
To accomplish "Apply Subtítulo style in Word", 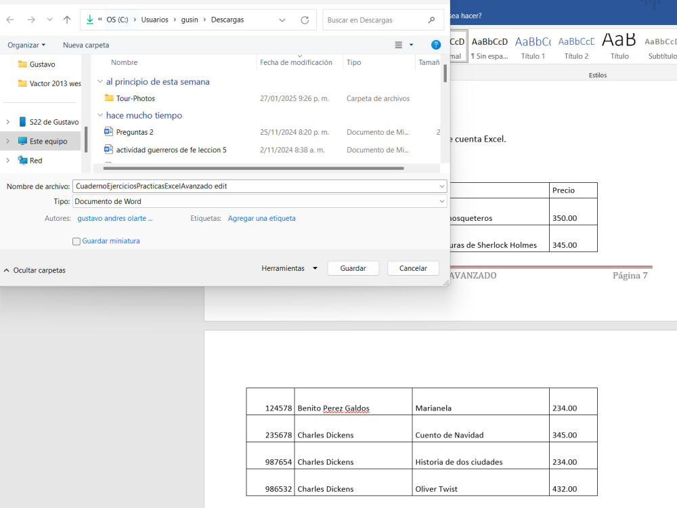I will pos(661,47).
